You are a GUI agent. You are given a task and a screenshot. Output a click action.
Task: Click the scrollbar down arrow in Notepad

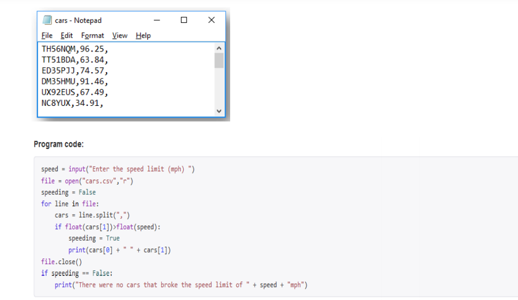point(219,111)
